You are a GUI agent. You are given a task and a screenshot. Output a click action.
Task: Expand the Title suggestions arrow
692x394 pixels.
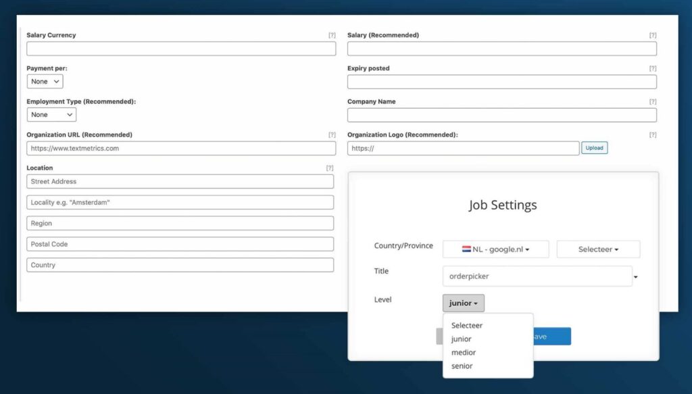click(636, 277)
